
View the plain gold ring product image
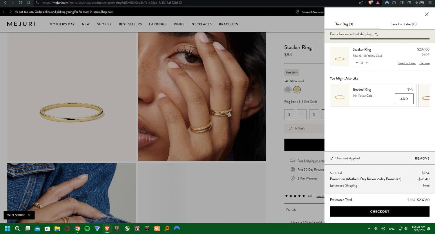click(71, 96)
